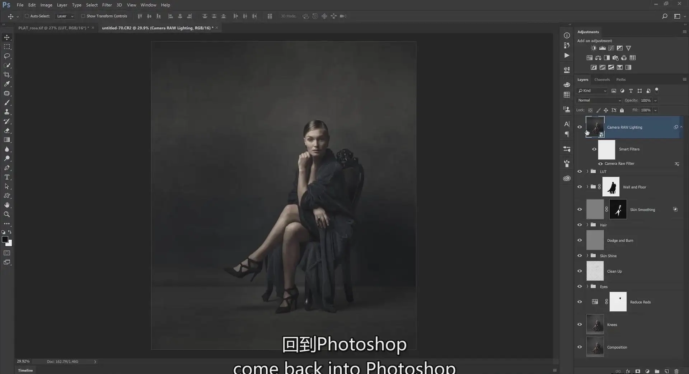Click the search icon in options bar
The width and height of the screenshot is (689, 374).
(x=665, y=16)
